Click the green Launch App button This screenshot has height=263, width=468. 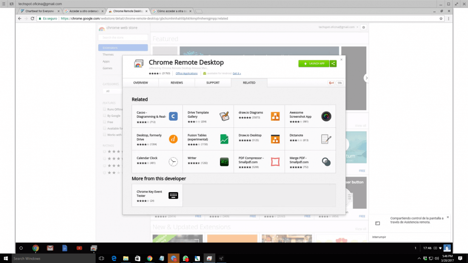(x=314, y=63)
